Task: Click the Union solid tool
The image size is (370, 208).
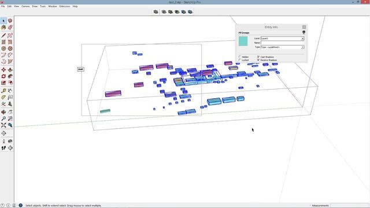Action: point(171,12)
